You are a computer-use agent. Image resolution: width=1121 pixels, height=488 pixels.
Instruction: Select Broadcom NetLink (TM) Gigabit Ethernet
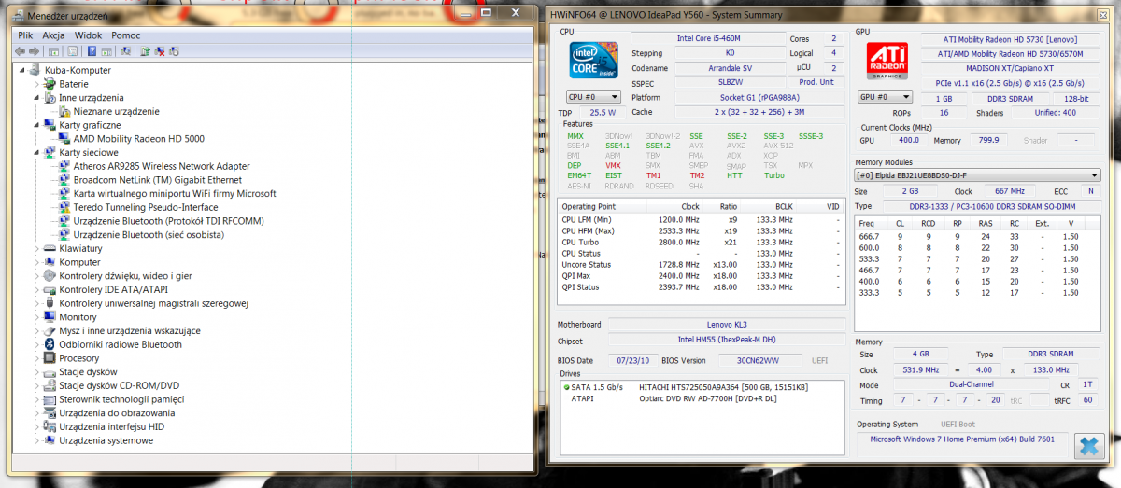158,180
